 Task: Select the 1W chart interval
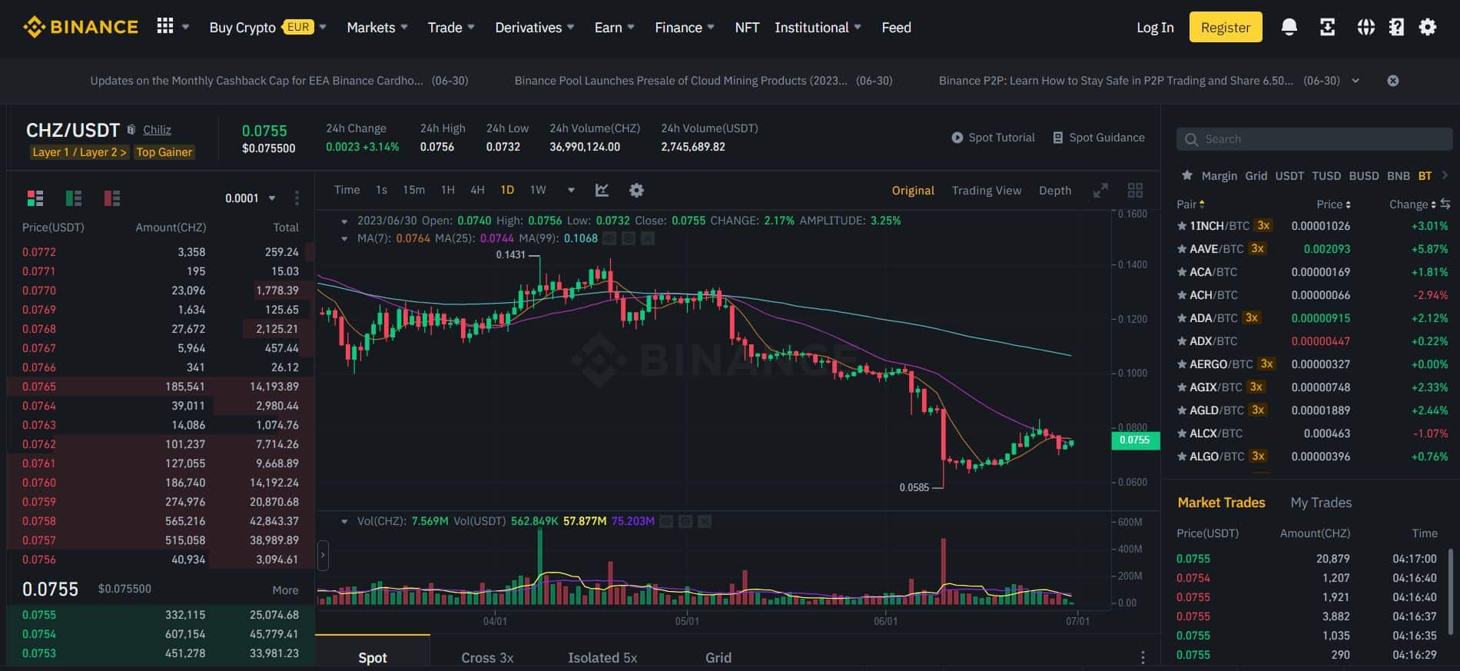pos(538,190)
